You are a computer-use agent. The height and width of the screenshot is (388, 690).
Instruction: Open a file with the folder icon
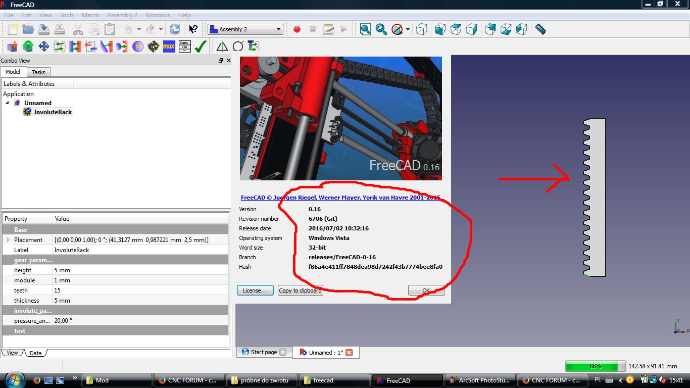point(28,29)
